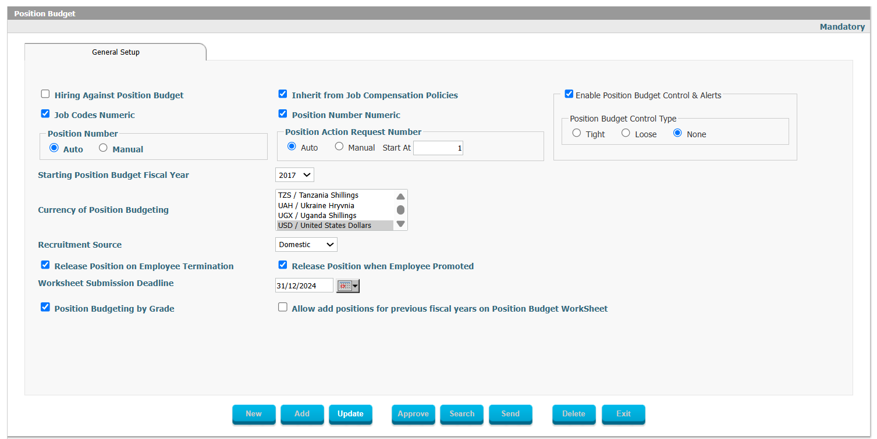Click the Worksheet Submission Deadline date field

(x=304, y=285)
